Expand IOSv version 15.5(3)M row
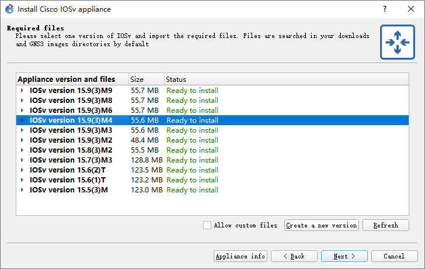The image size is (425, 269). click(22, 189)
